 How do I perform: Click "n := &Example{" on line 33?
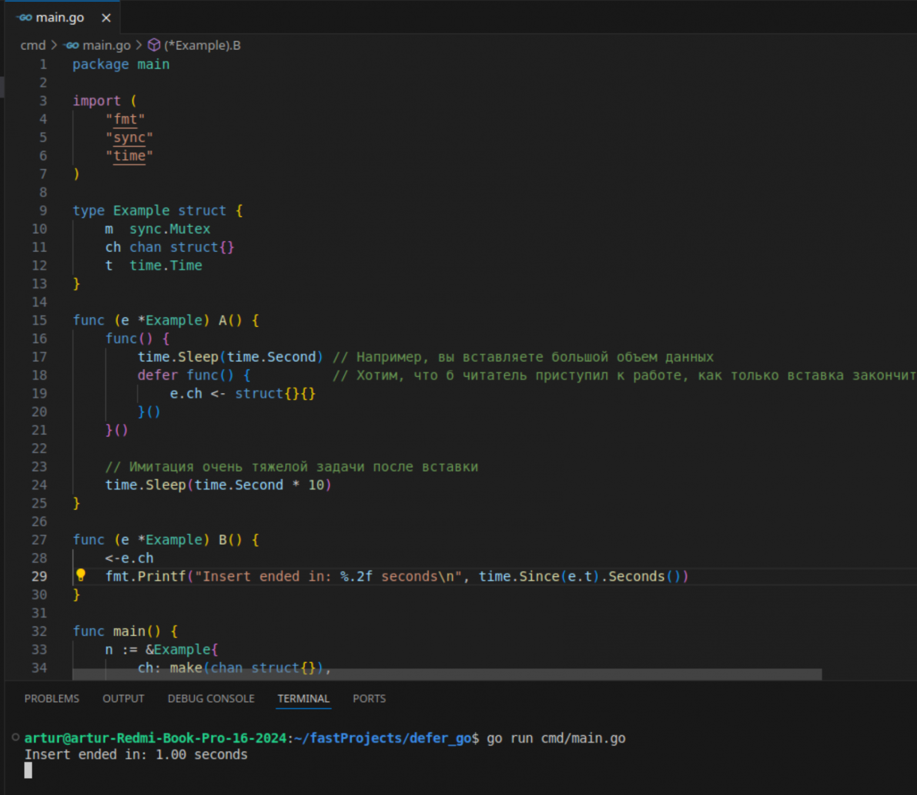[162, 649]
